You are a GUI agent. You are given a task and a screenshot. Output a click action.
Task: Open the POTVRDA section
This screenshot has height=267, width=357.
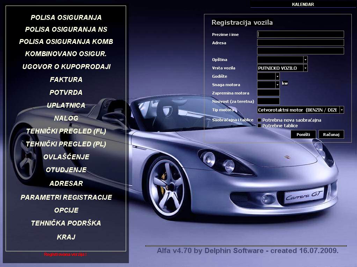[x=66, y=92]
